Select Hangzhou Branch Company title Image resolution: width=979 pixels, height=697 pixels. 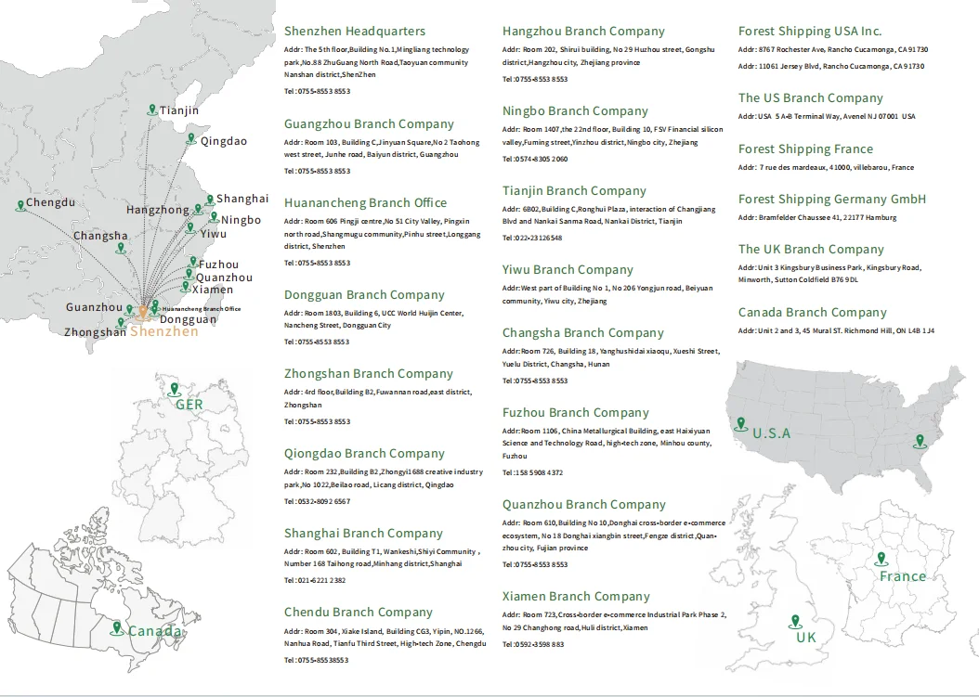[583, 32]
